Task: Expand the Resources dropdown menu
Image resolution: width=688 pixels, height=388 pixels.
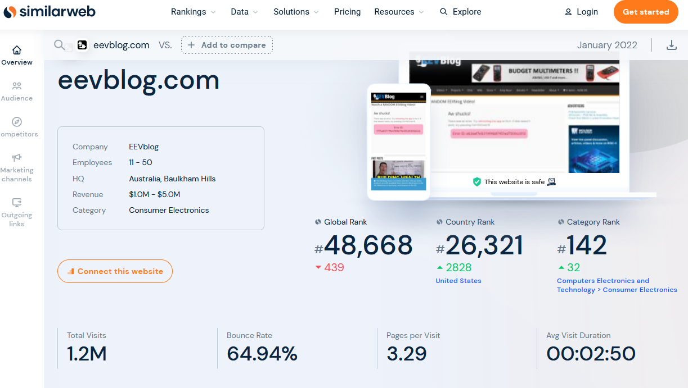Action: click(x=399, y=12)
